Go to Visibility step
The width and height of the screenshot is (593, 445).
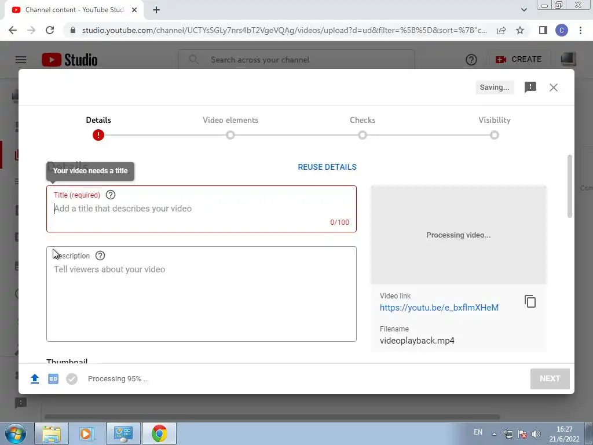pyautogui.click(x=495, y=127)
